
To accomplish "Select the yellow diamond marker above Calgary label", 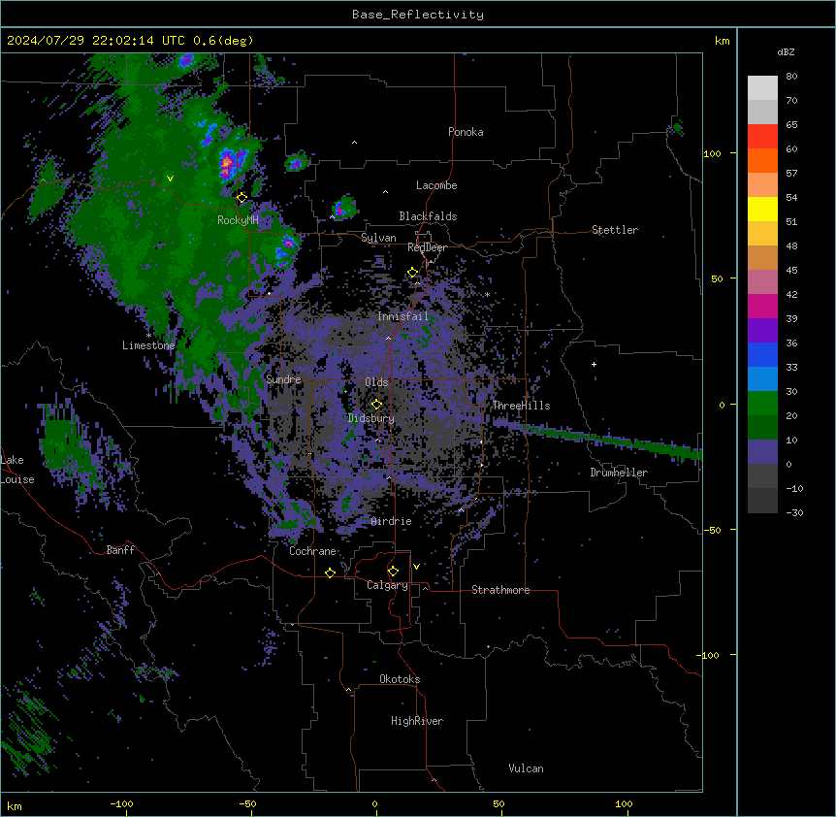I will tap(393, 572).
